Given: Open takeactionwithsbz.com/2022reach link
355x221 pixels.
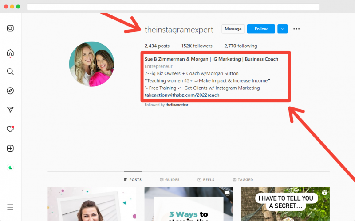Looking at the screenshot, I should click(x=182, y=95).
